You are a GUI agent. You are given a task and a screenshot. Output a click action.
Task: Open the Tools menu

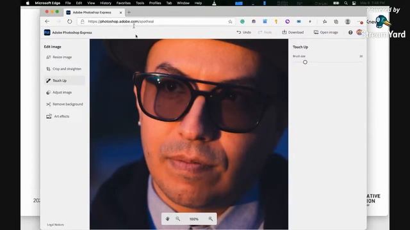point(140,3)
